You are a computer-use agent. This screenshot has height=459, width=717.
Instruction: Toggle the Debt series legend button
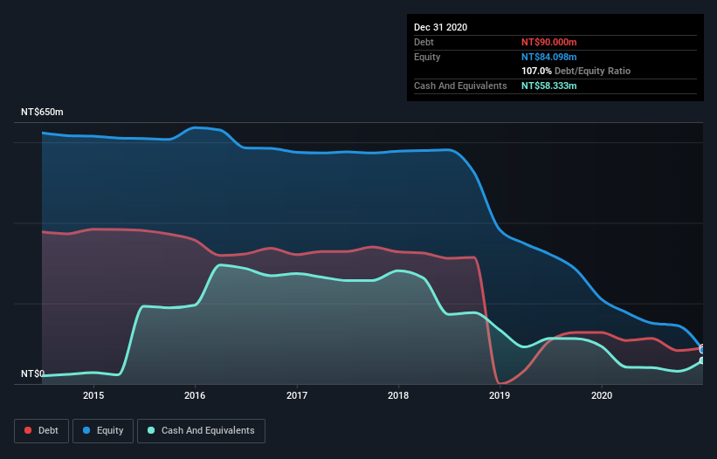[41, 431]
